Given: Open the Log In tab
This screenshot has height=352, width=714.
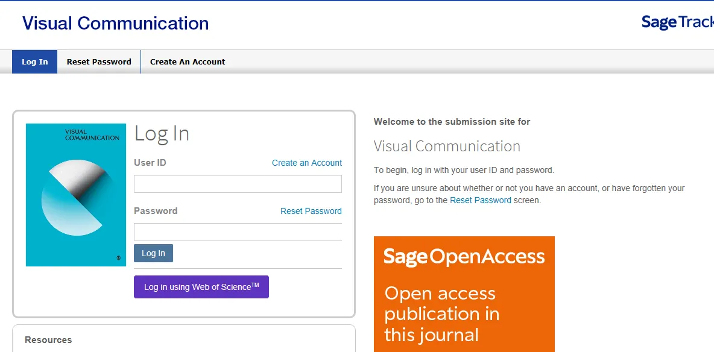Looking at the screenshot, I should [34, 61].
